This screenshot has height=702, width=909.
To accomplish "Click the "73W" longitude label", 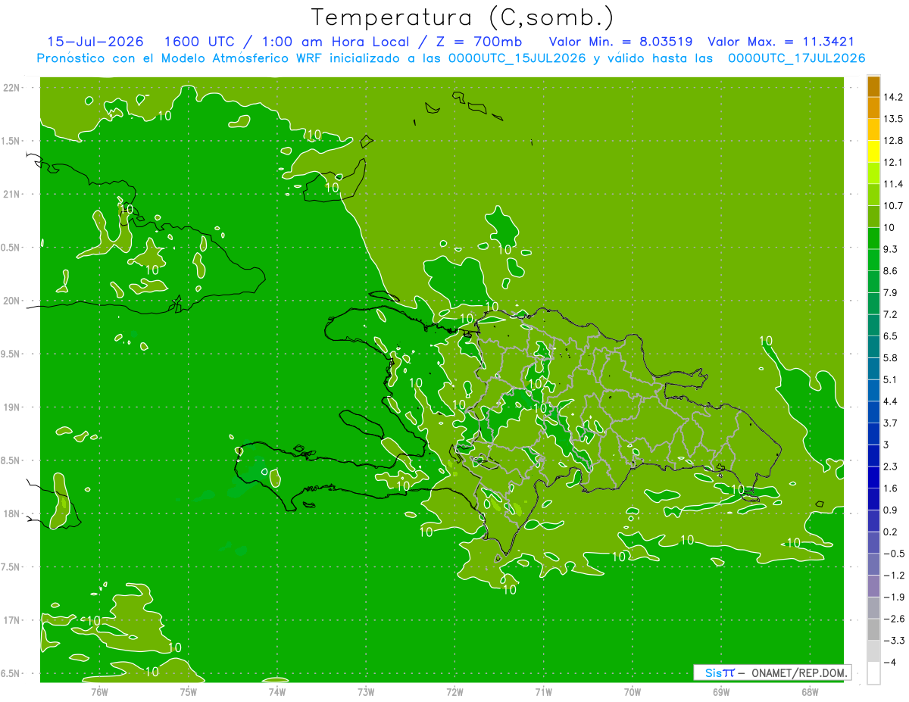I will 366,691.
